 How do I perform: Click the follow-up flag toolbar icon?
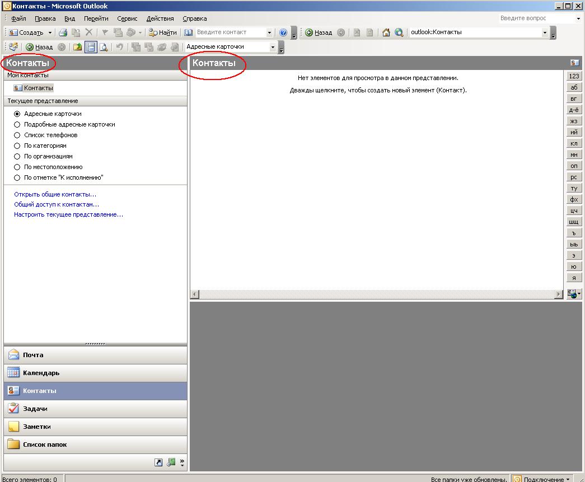click(105, 32)
